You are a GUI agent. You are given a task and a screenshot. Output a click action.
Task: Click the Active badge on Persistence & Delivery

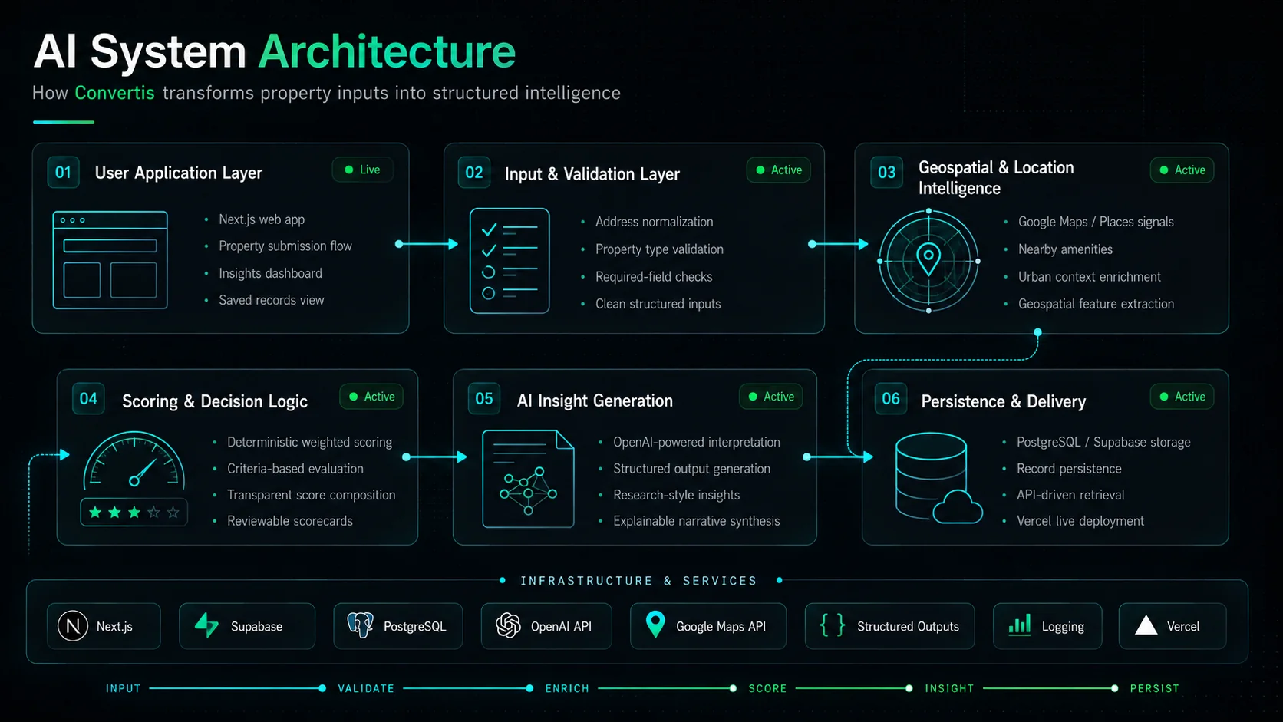tap(1182, 397)
